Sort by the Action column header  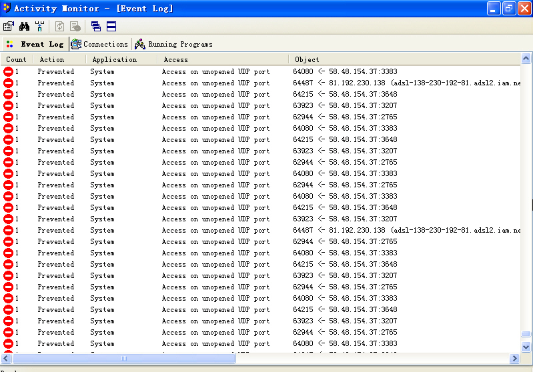tap(59, 59)
